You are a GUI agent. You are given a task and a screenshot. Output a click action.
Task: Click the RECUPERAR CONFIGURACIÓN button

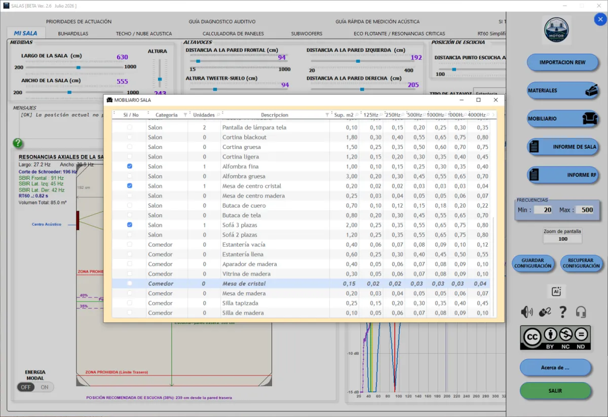(581, 263)
